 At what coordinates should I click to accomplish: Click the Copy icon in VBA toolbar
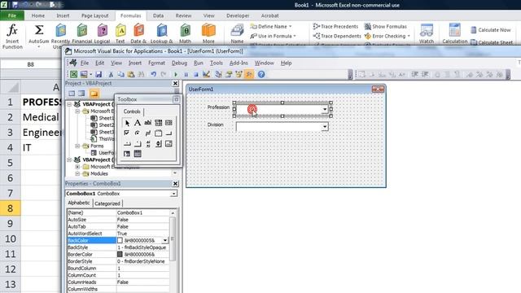[121, 74]
